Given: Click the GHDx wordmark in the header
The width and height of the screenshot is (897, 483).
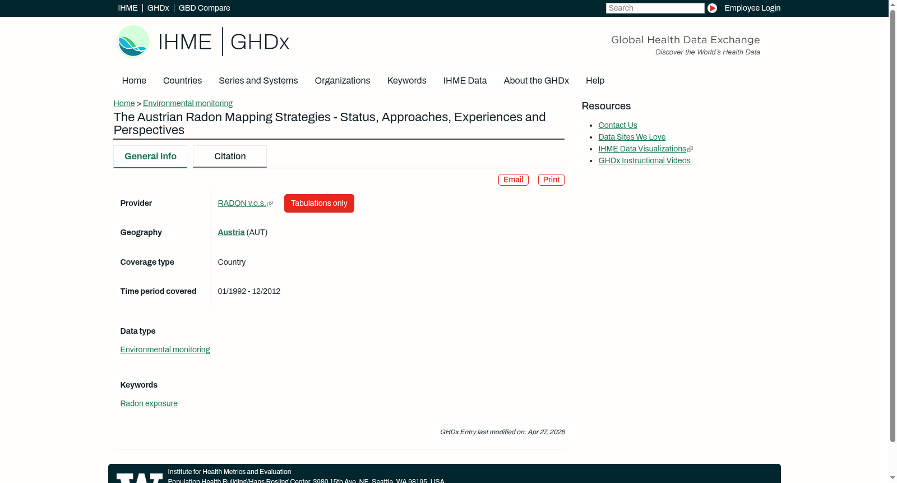Looking at the screenshot, I should (x=260, y=42).
